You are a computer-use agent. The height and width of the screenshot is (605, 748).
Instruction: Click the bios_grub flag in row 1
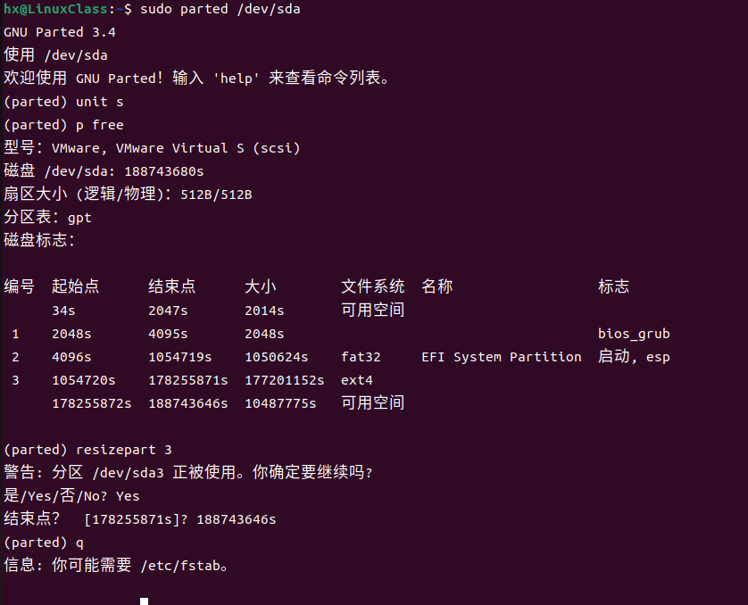(634, 334)
